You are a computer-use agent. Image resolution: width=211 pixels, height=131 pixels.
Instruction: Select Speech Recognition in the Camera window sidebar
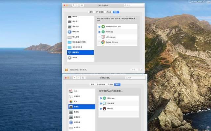point(82,117)
